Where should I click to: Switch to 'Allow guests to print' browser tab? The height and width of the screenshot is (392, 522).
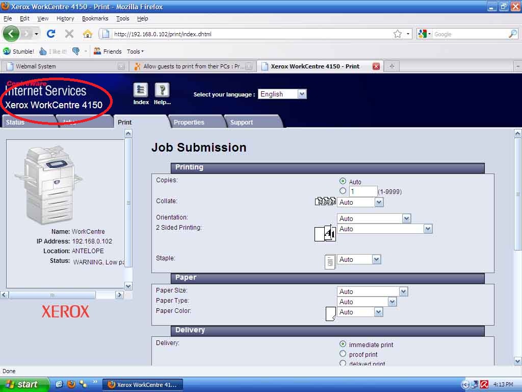point(193,66)
